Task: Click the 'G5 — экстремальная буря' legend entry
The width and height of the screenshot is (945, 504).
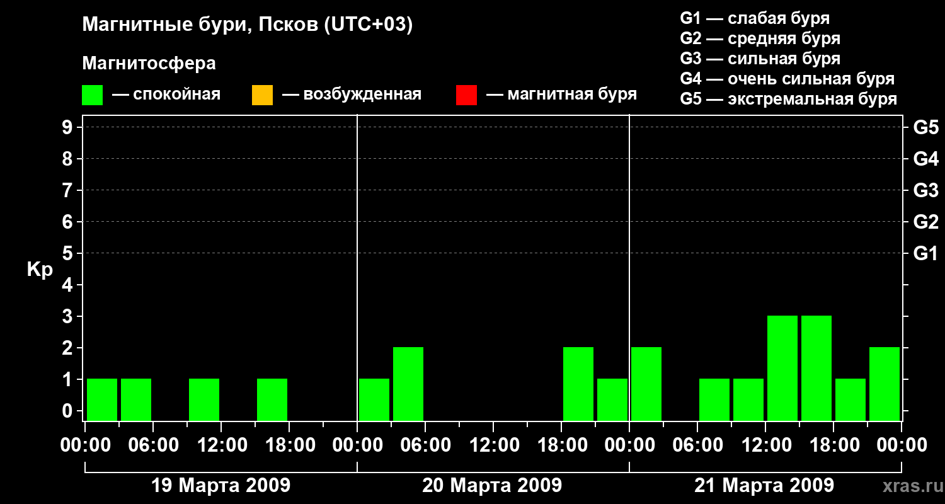Action: (788, 99)
